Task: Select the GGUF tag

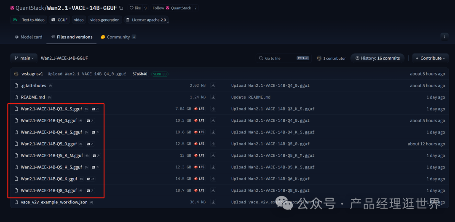Action: (59, 20)
